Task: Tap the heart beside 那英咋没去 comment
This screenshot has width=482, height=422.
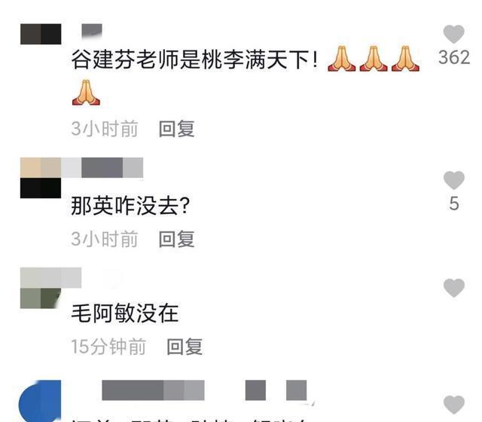Action: tap(453, 180)
